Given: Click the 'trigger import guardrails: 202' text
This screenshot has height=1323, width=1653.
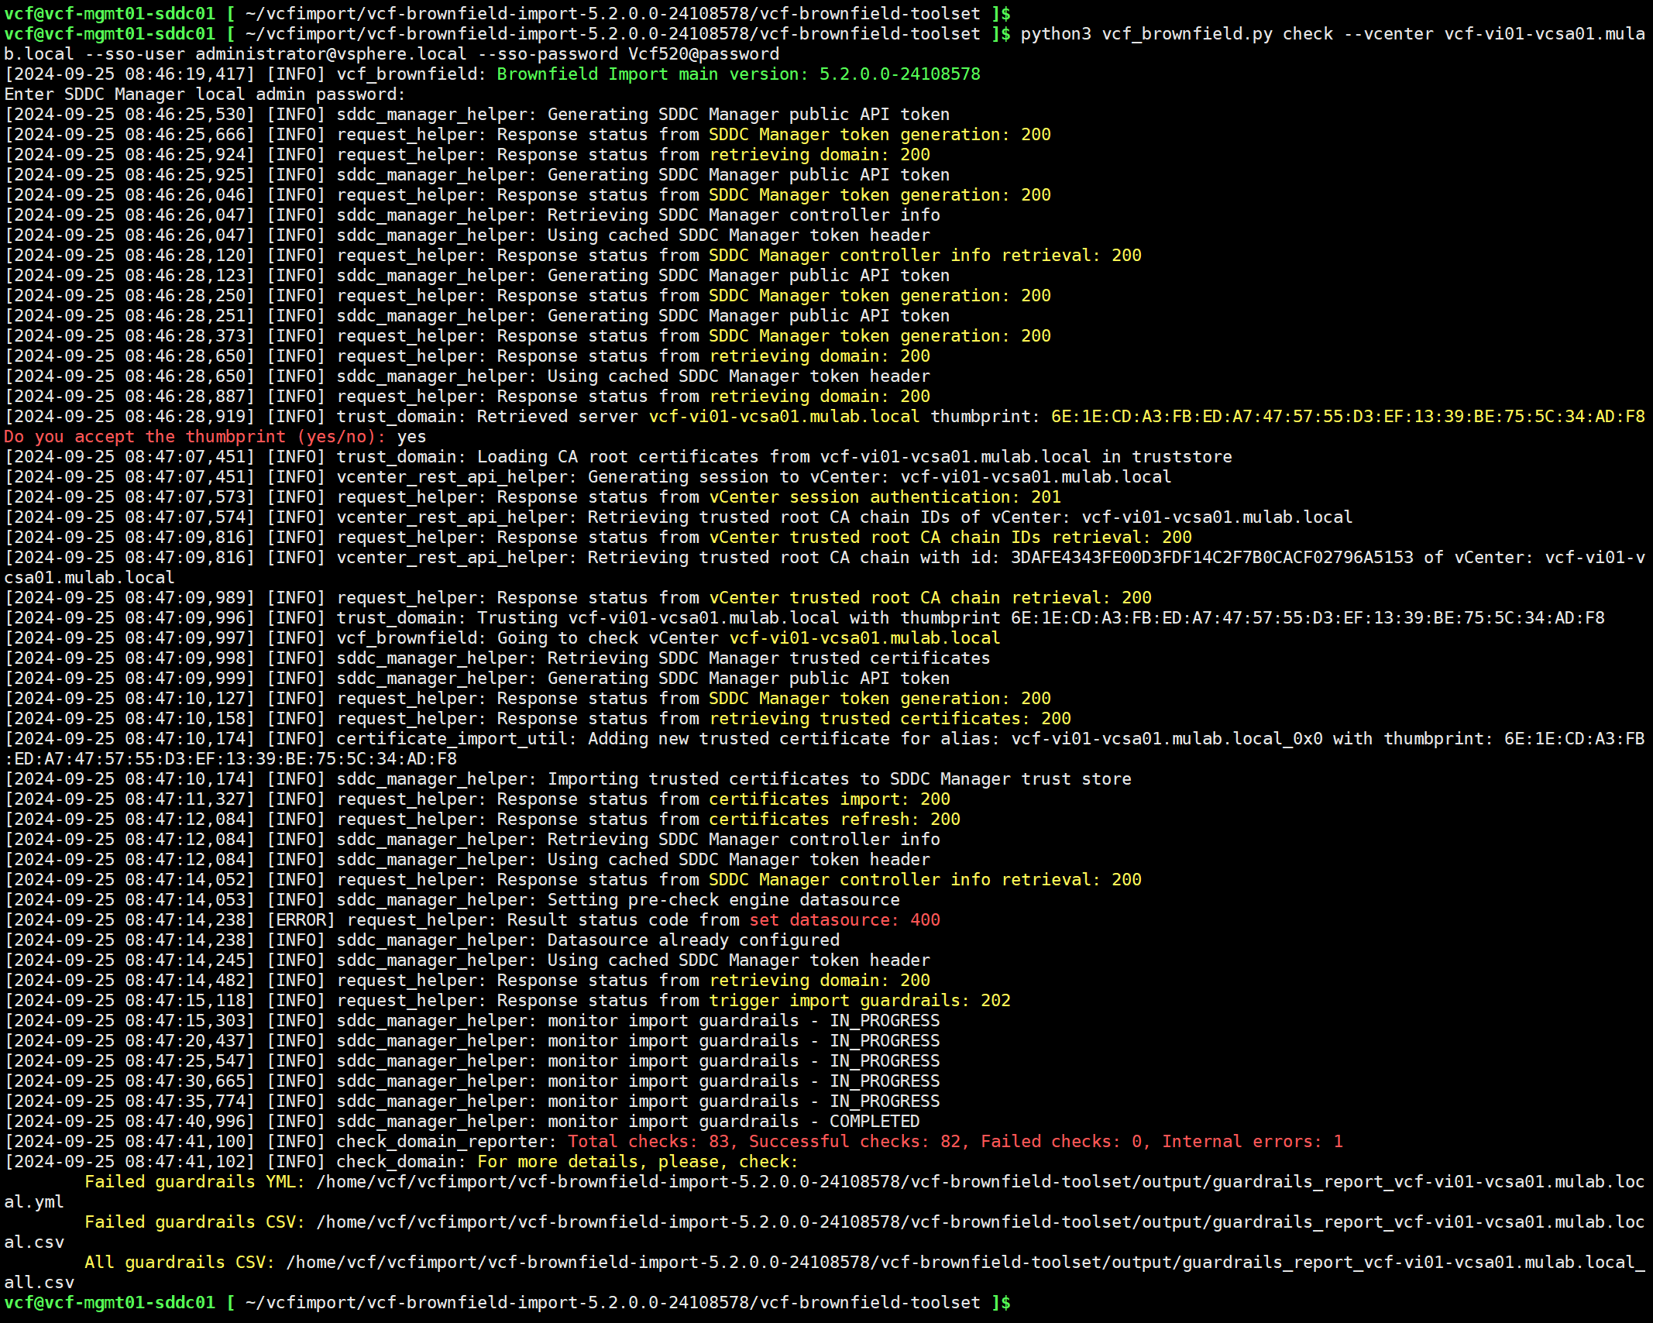Looking at the screenshot, I should pos(860,1001).
